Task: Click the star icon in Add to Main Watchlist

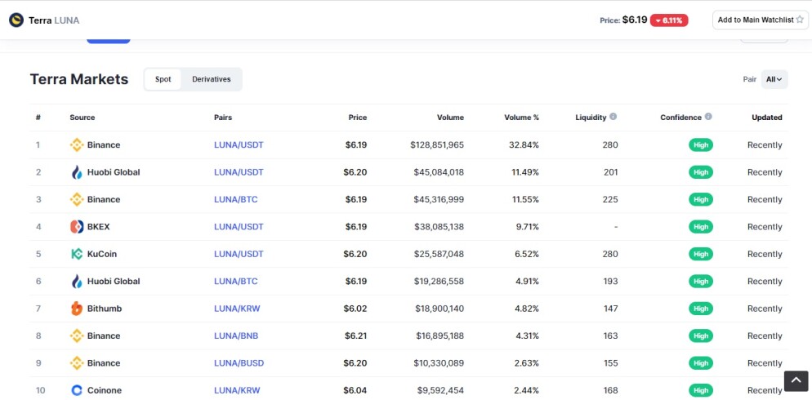Action: click(x=800, y=20)
